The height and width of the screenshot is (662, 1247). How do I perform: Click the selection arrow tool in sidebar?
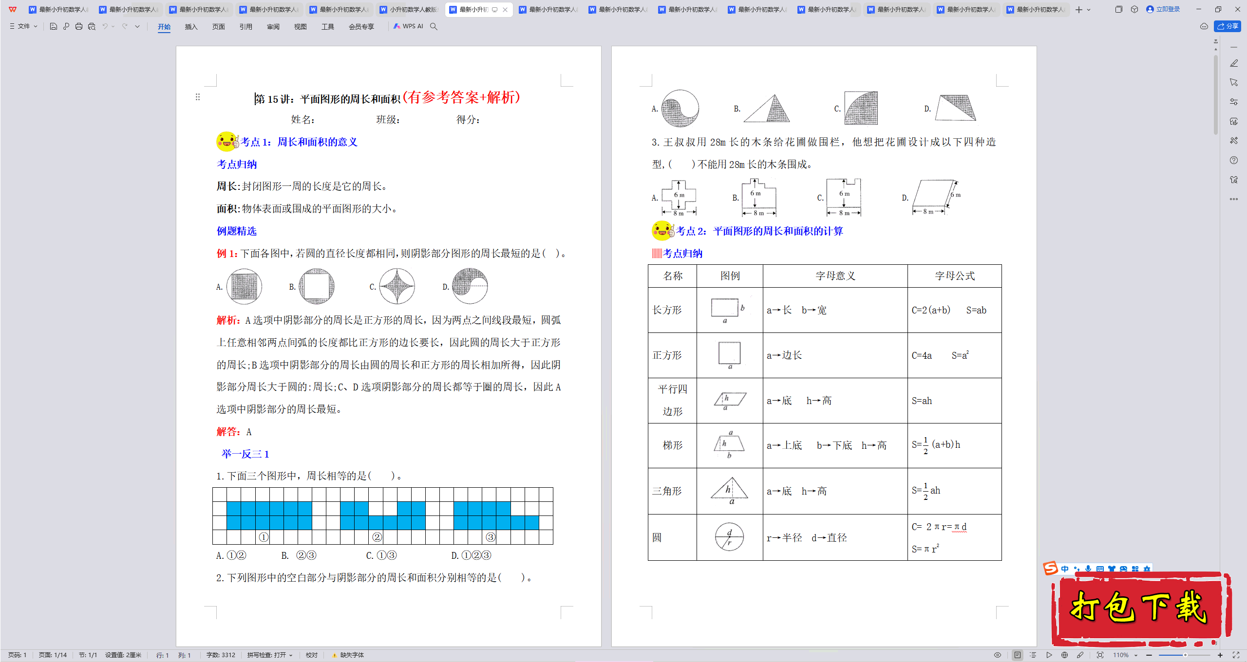click(x=1234, y=82)
